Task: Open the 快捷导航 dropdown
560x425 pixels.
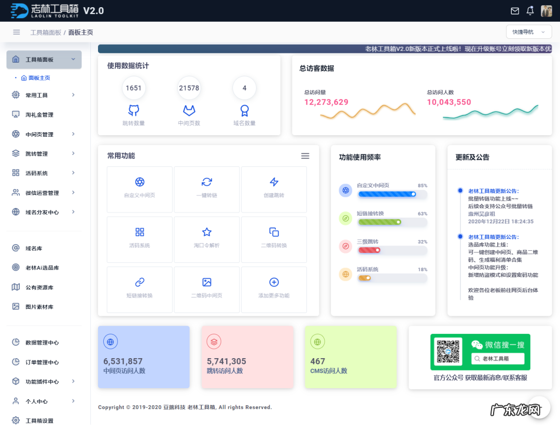Action: coord(528,32)
